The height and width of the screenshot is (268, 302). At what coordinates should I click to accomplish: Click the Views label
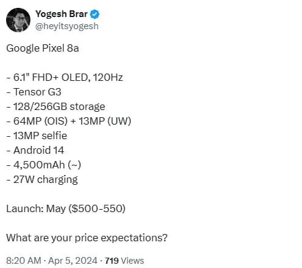132,261
